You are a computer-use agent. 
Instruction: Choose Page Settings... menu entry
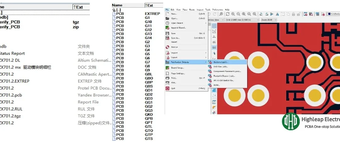(x=186, y=73)
